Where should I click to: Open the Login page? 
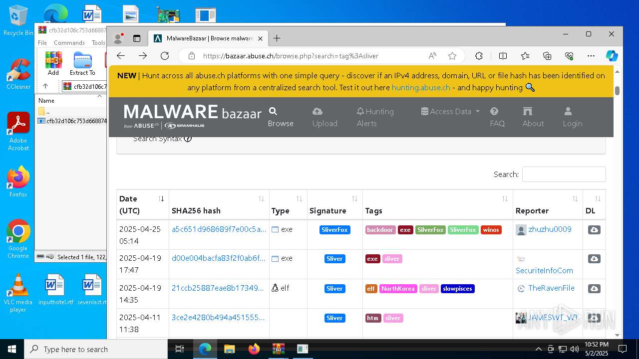pos(573,117)
